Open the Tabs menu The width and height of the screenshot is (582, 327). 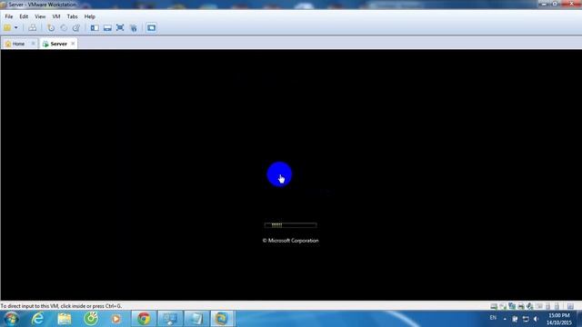[72, 16]
